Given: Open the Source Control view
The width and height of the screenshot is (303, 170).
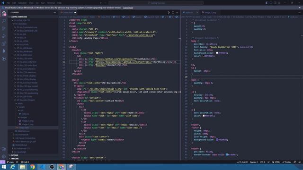Looking at the screenshot, I should click(x=4, y=28).
